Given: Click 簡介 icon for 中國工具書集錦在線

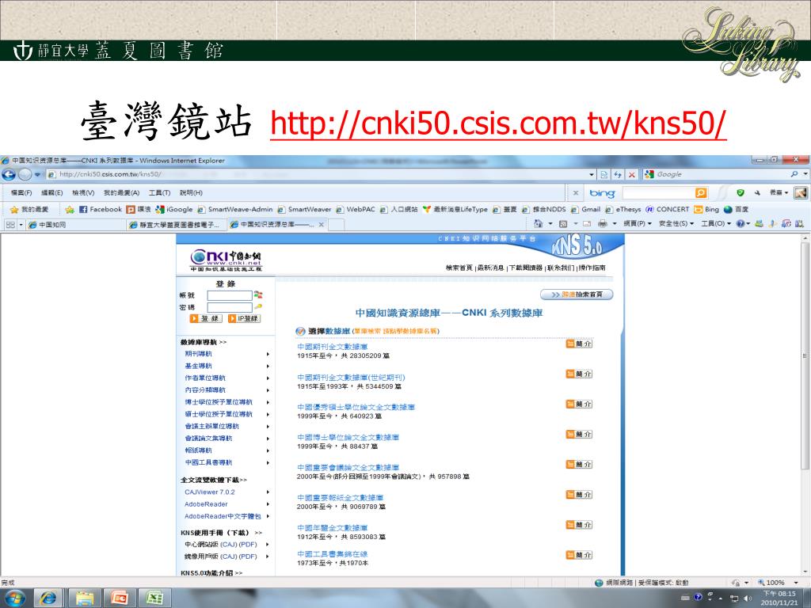Looking at the screenshot, I should 579,555.
